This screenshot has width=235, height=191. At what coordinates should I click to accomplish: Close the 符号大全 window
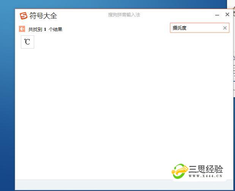(x=227, y=15)
